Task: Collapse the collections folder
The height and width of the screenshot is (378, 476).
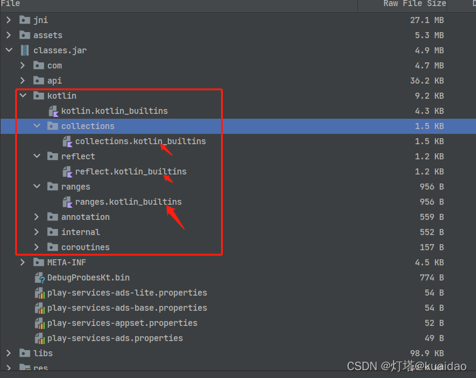Action: pos(37,126)
